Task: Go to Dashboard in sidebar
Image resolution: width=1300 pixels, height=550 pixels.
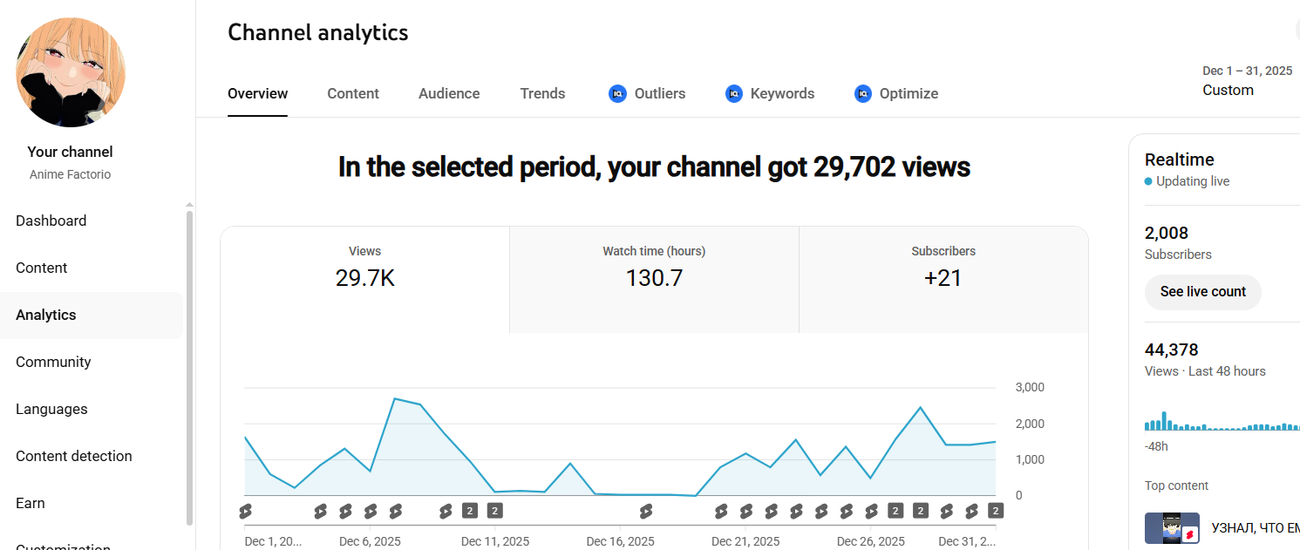Action: pos(92,221)
